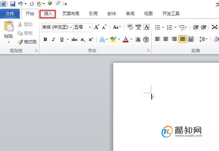The image size is (219, 151).
Task: Open the 视图 (View) tab
Action: coord(148,14)
